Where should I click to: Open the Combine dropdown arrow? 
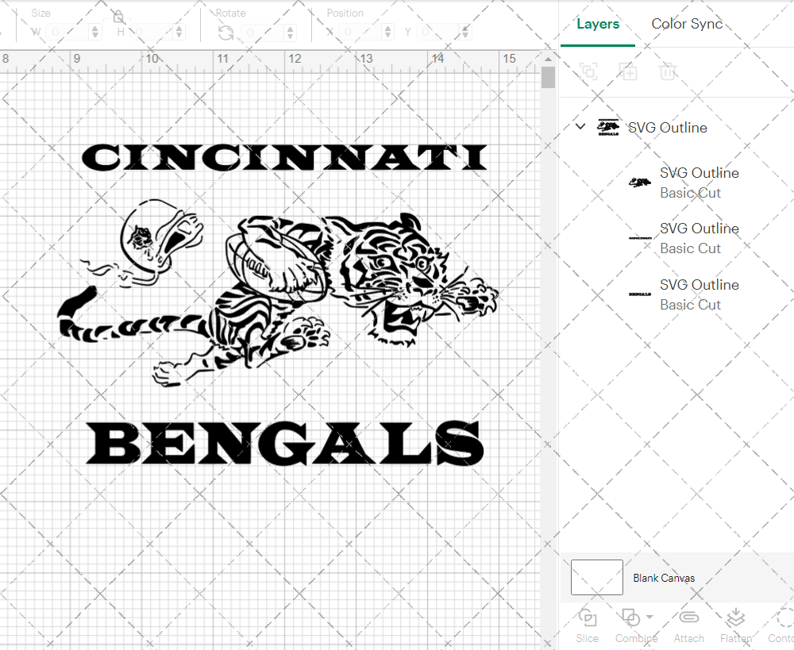click(650, 617)
